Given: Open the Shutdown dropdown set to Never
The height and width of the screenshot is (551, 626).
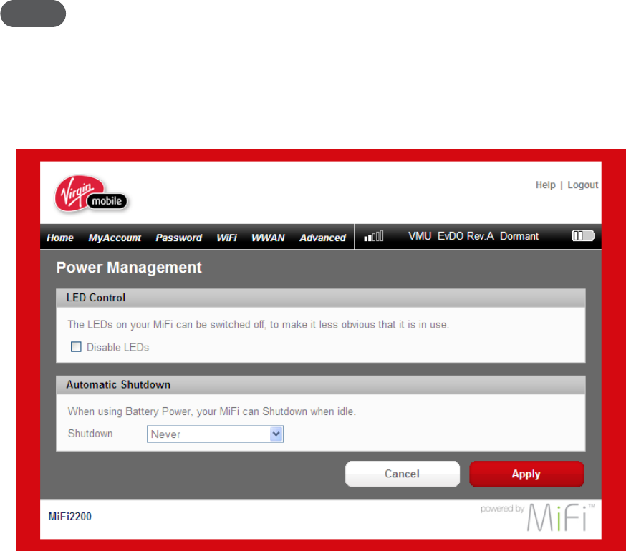Looking at the screenshot, I should coord(215,434).
